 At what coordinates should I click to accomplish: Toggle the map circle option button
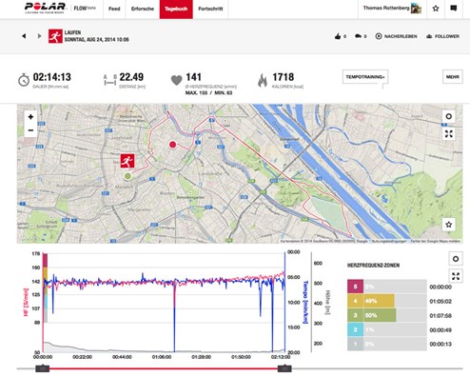[x=449, y=116]
